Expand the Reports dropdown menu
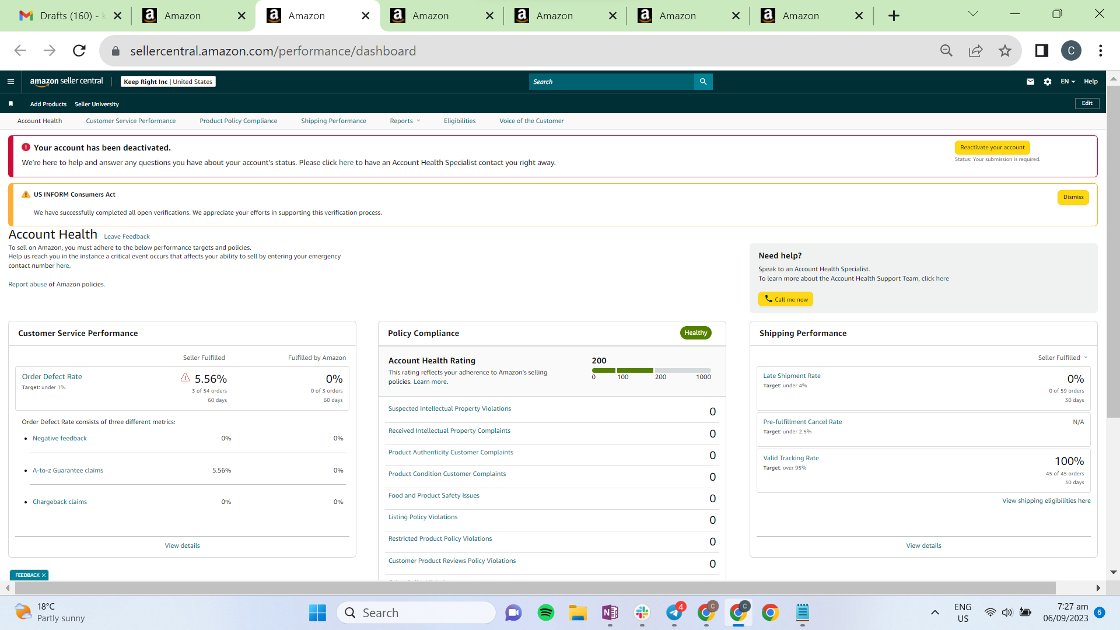This screenshot has height=630, width=1120. tap(405, 121)
